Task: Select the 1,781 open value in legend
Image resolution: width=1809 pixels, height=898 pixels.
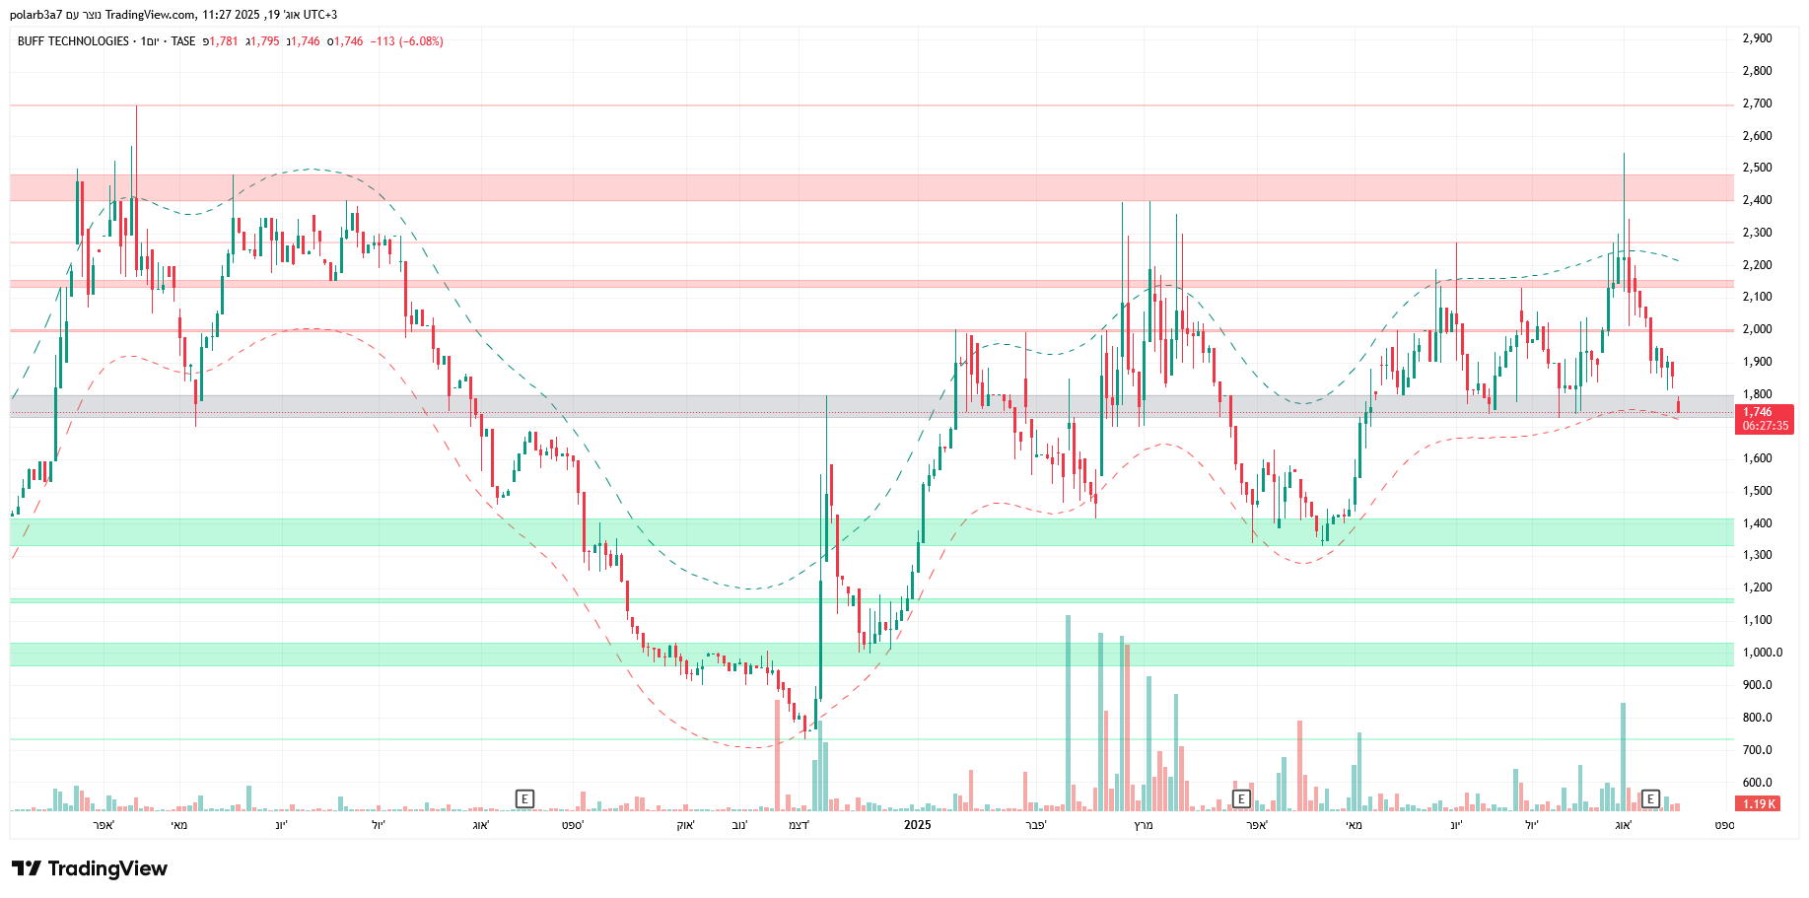Action: (224, 41)
